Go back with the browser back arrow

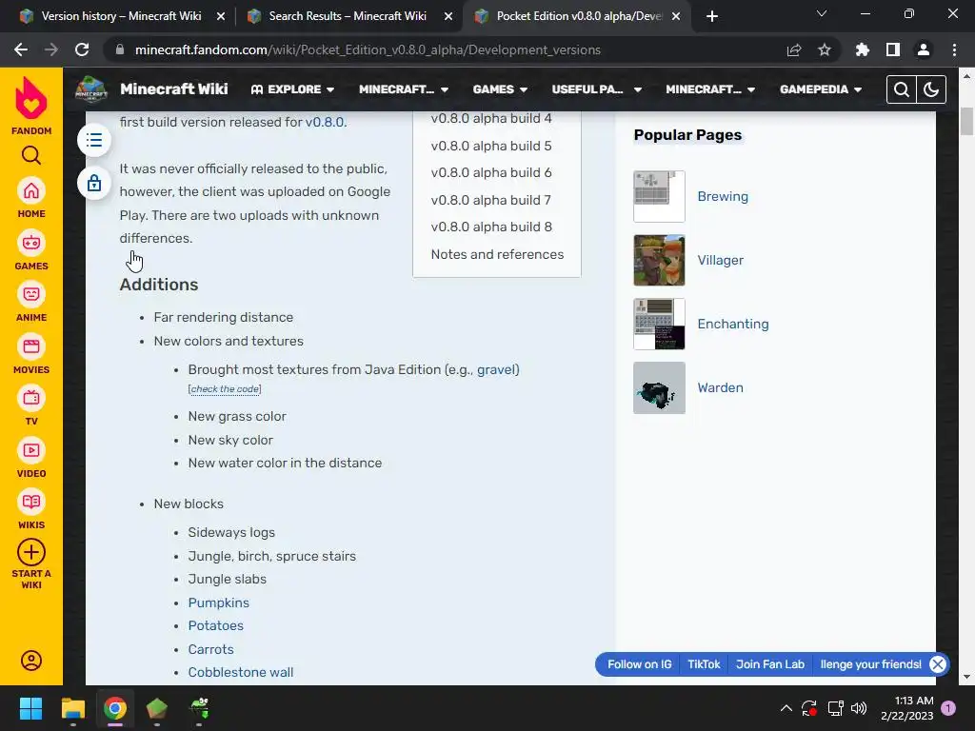point(21,49)
